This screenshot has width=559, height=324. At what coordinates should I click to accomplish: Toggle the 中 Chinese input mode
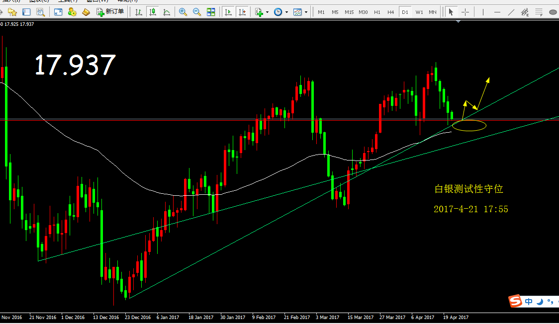[x=529, y=302]
